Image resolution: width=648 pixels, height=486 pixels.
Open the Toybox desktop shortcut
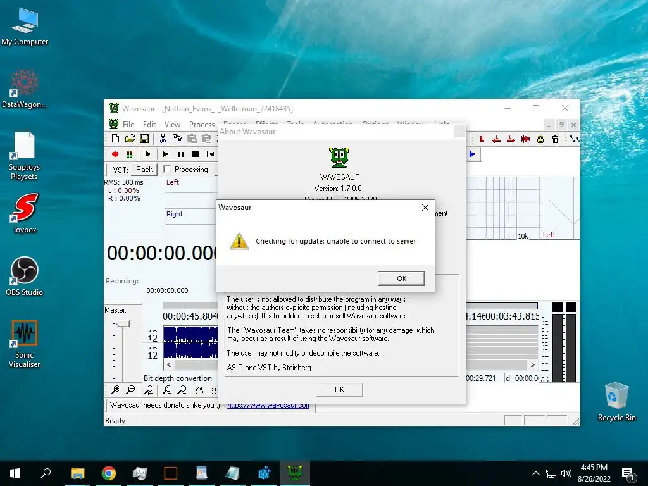click(25, 214)
